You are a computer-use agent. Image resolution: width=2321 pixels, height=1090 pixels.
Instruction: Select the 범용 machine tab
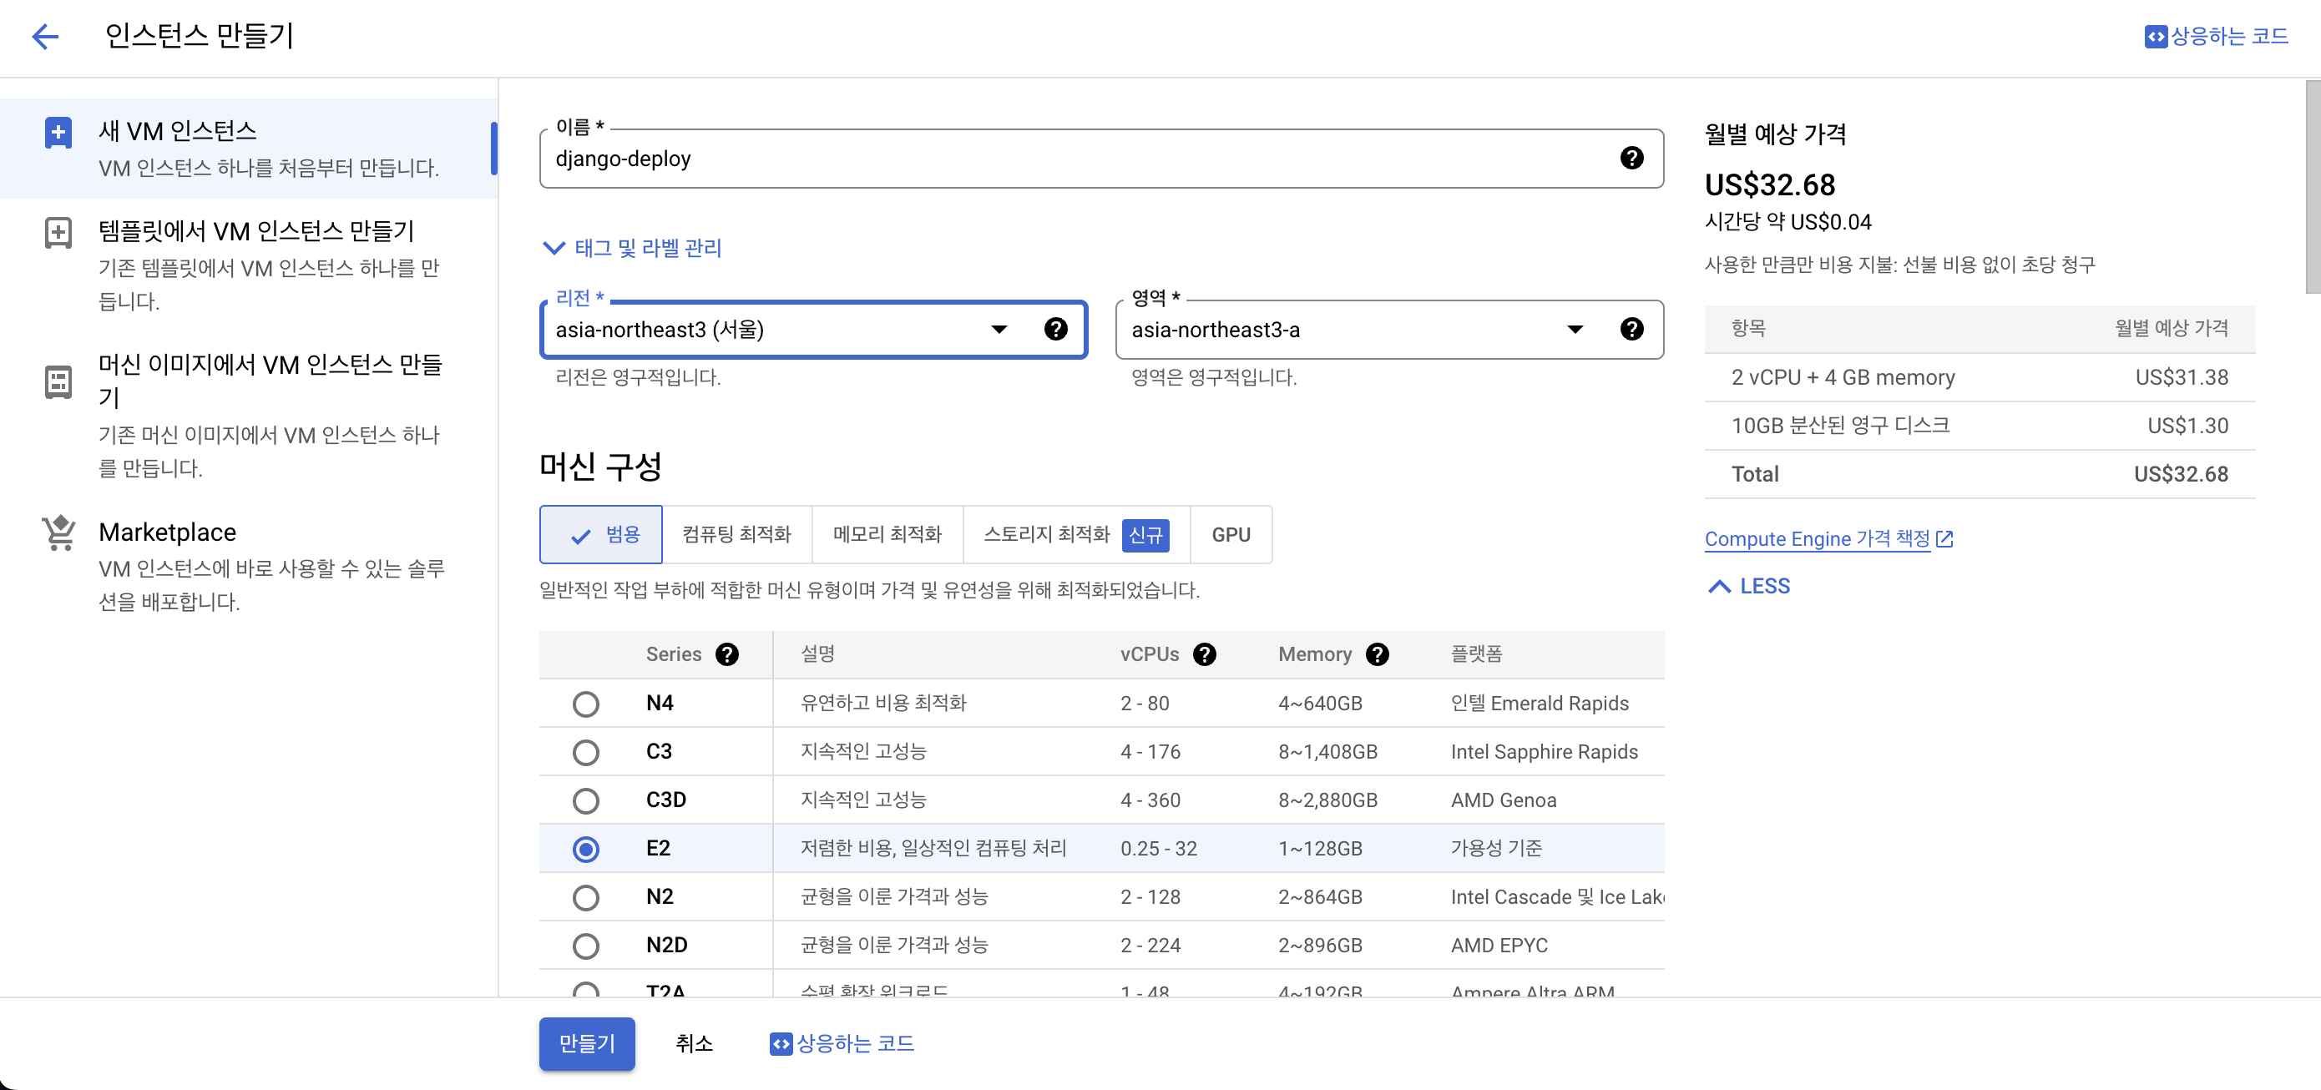click(601, 535)
